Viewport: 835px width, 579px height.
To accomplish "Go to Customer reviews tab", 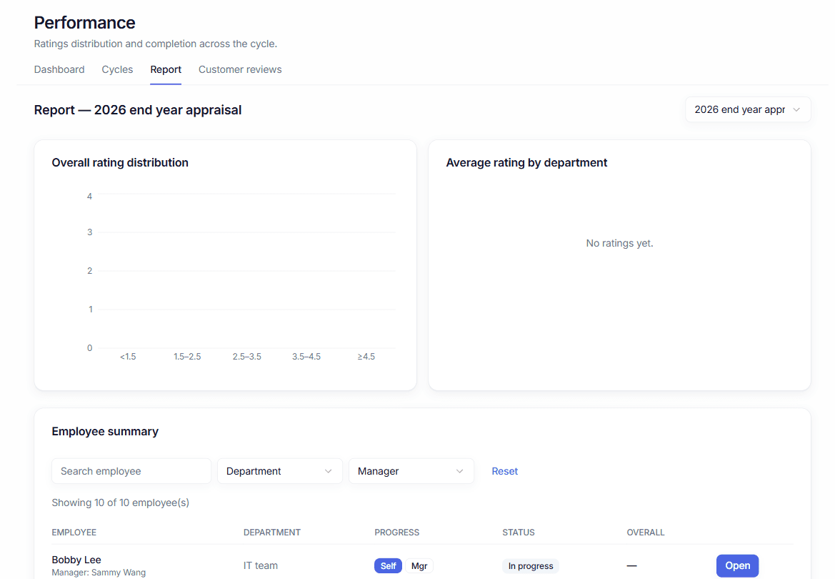I will click(240, 69).
